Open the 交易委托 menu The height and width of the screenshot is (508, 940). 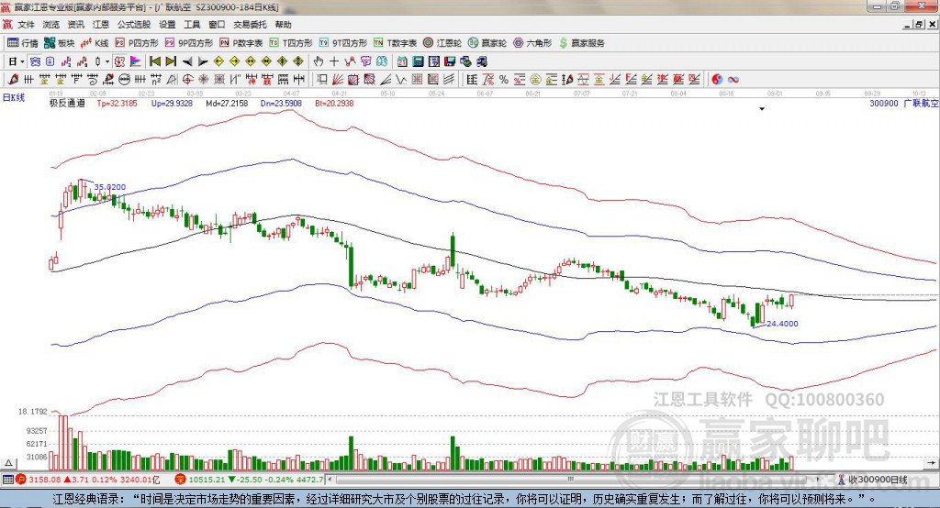250,25
